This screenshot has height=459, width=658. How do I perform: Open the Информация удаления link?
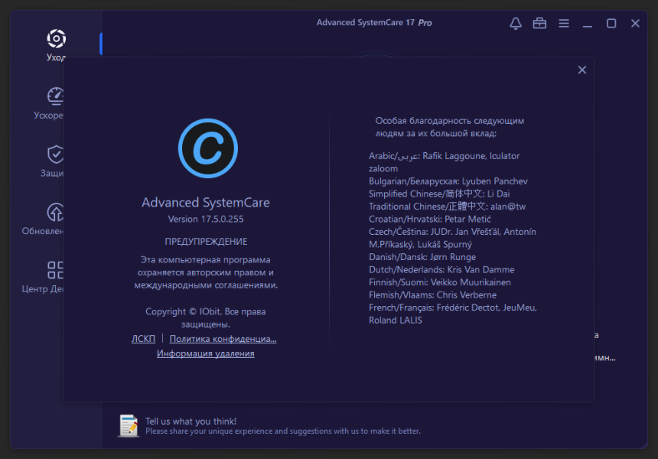(x=206, y=353)
